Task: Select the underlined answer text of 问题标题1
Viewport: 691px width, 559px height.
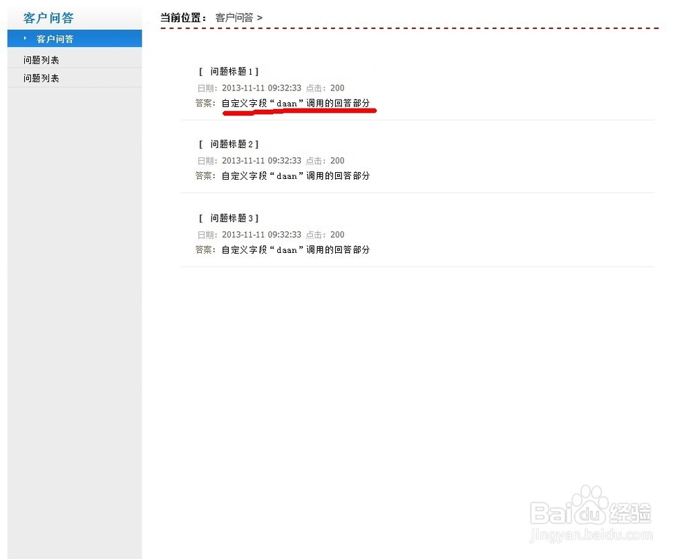Action: coord(299,102)
